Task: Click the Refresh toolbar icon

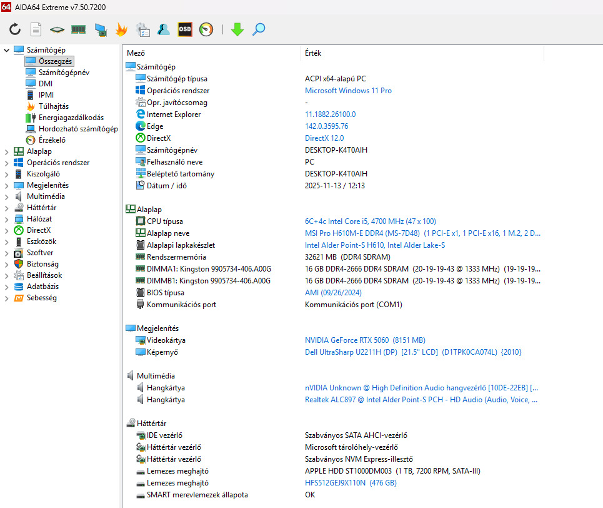Action: (15, 29)
